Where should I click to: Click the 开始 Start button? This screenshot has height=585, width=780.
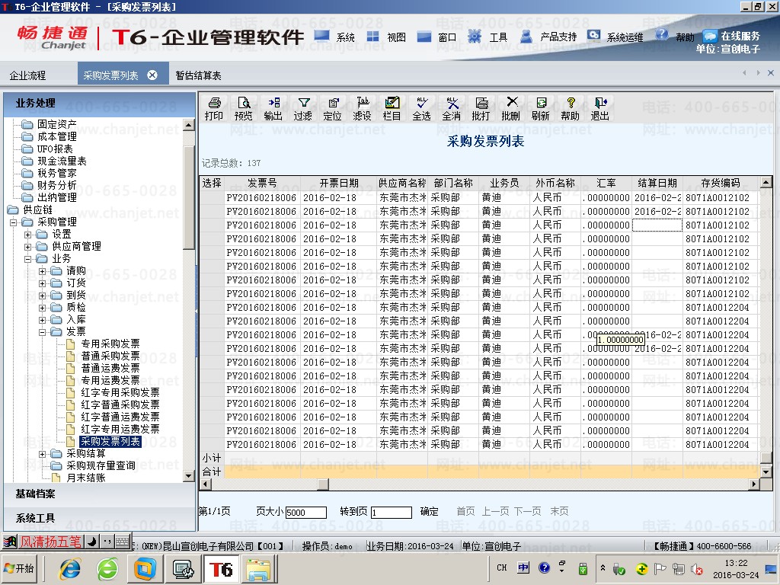(20, 568)
